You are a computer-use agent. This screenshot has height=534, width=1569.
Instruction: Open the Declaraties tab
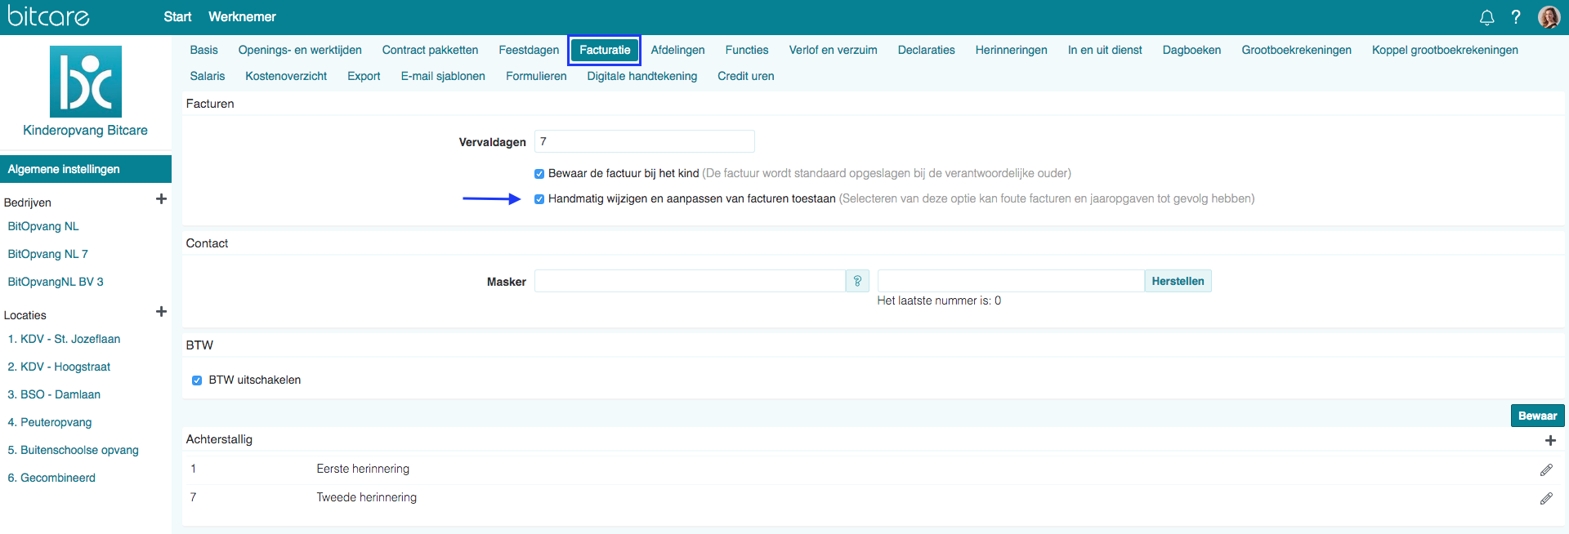click(926, 50)
